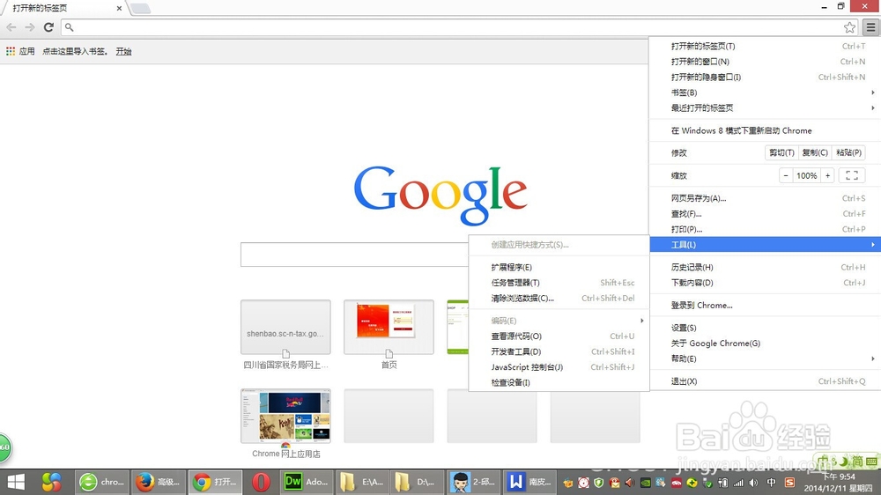The width and height of the screenshot is (881, 495).
Task: Select 清除浏览数据(C)... in submenu
Action: [x=559, y=299]
